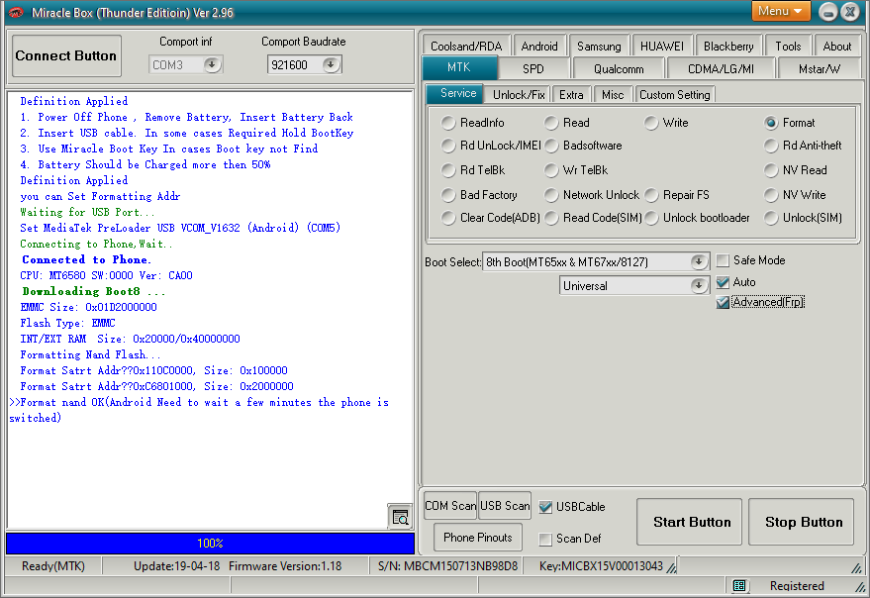
Task: Click the Stop Button
Action: (801, 522)
